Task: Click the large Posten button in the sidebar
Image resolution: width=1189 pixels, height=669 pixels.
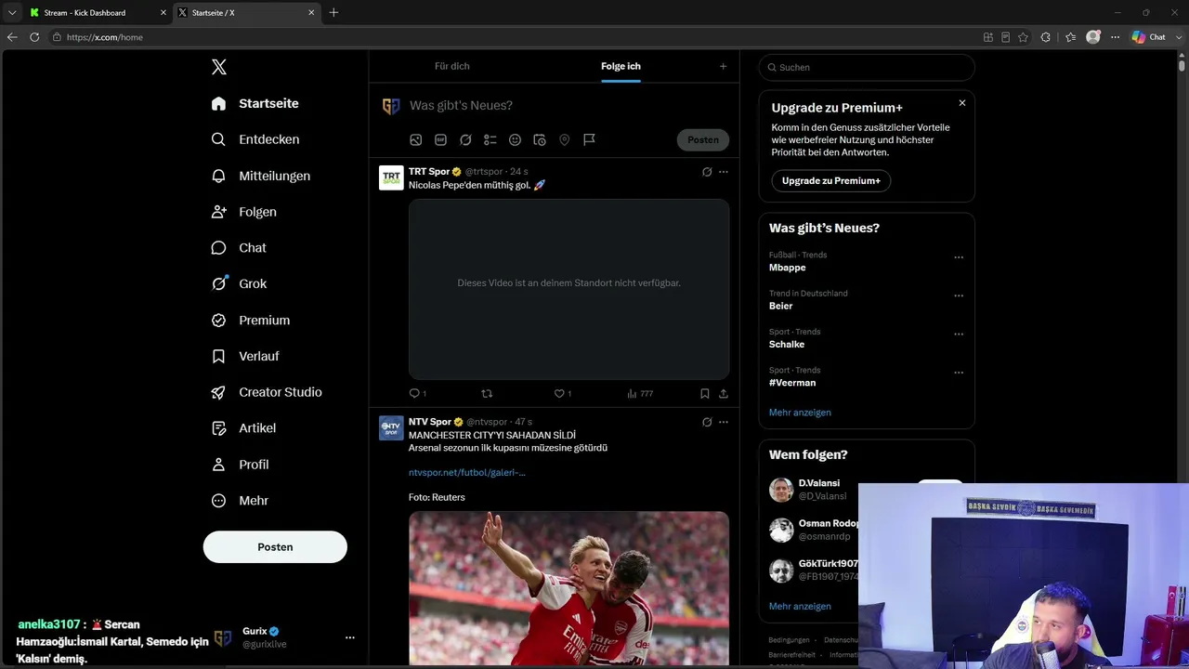Action: (x=275, y=547)
